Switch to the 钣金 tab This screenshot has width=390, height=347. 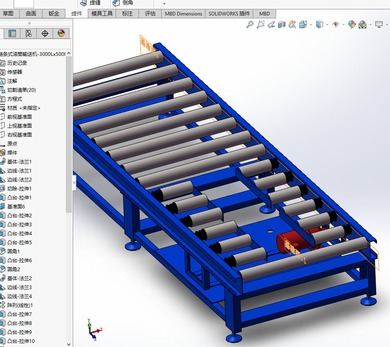tap(54, 13)
